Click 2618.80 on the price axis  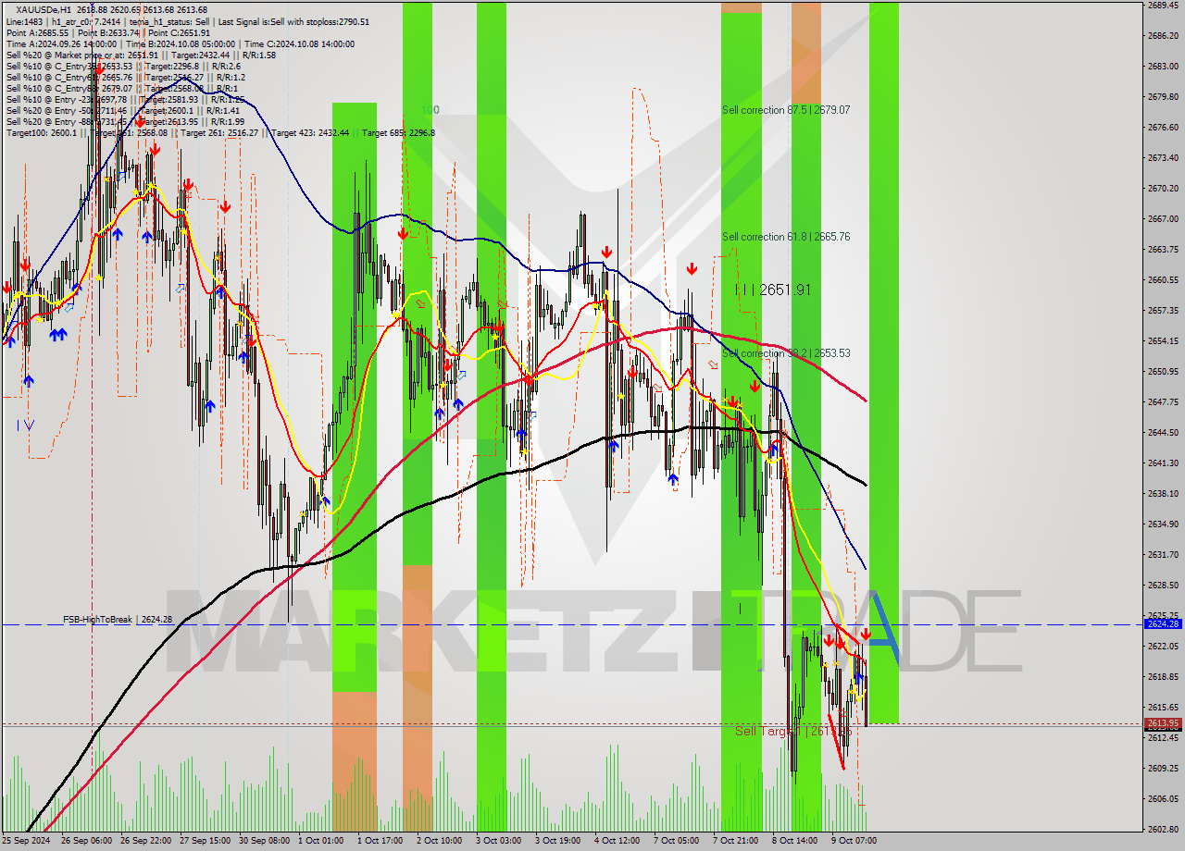(x=1162, y=676)
